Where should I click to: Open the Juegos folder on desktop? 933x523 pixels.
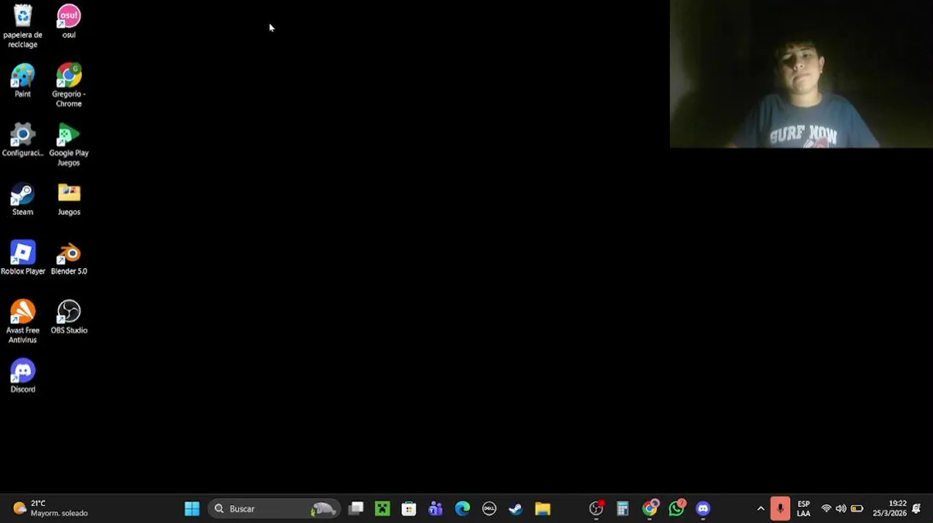click(69, 198)
